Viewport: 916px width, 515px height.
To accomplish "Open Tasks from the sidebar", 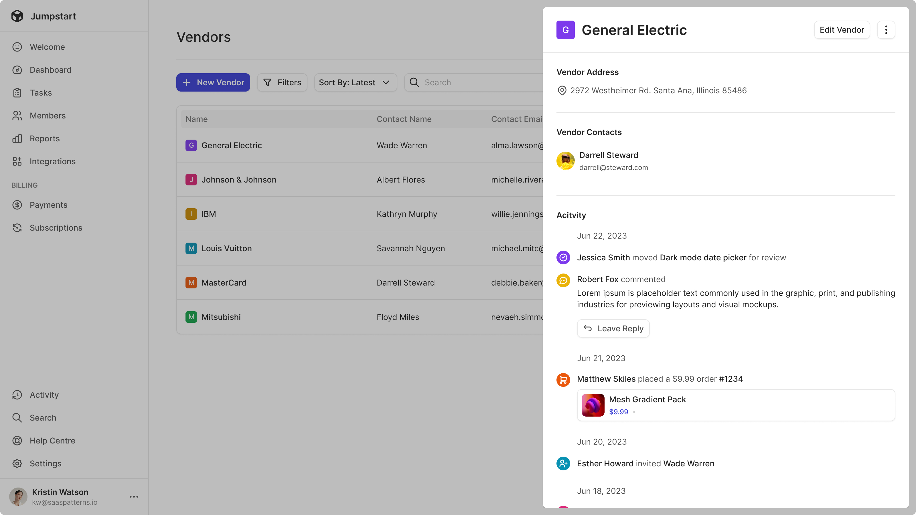I will click(x=41, y=93).
